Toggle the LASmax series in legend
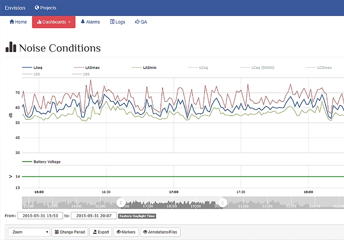The height and width of the screenshot is (240, 344). 87,68
